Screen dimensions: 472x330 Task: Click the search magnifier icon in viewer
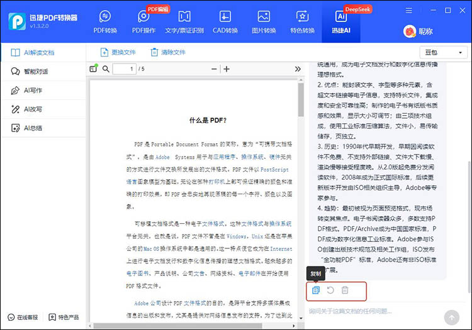click(x=106, y=69)
